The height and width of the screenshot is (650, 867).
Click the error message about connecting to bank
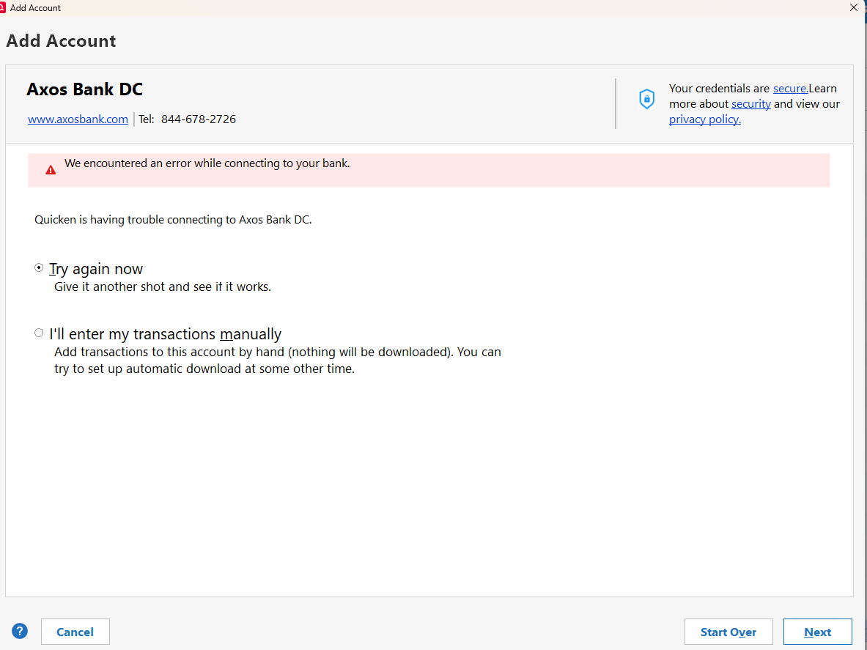pyautogui.click(x=207, y=163)
